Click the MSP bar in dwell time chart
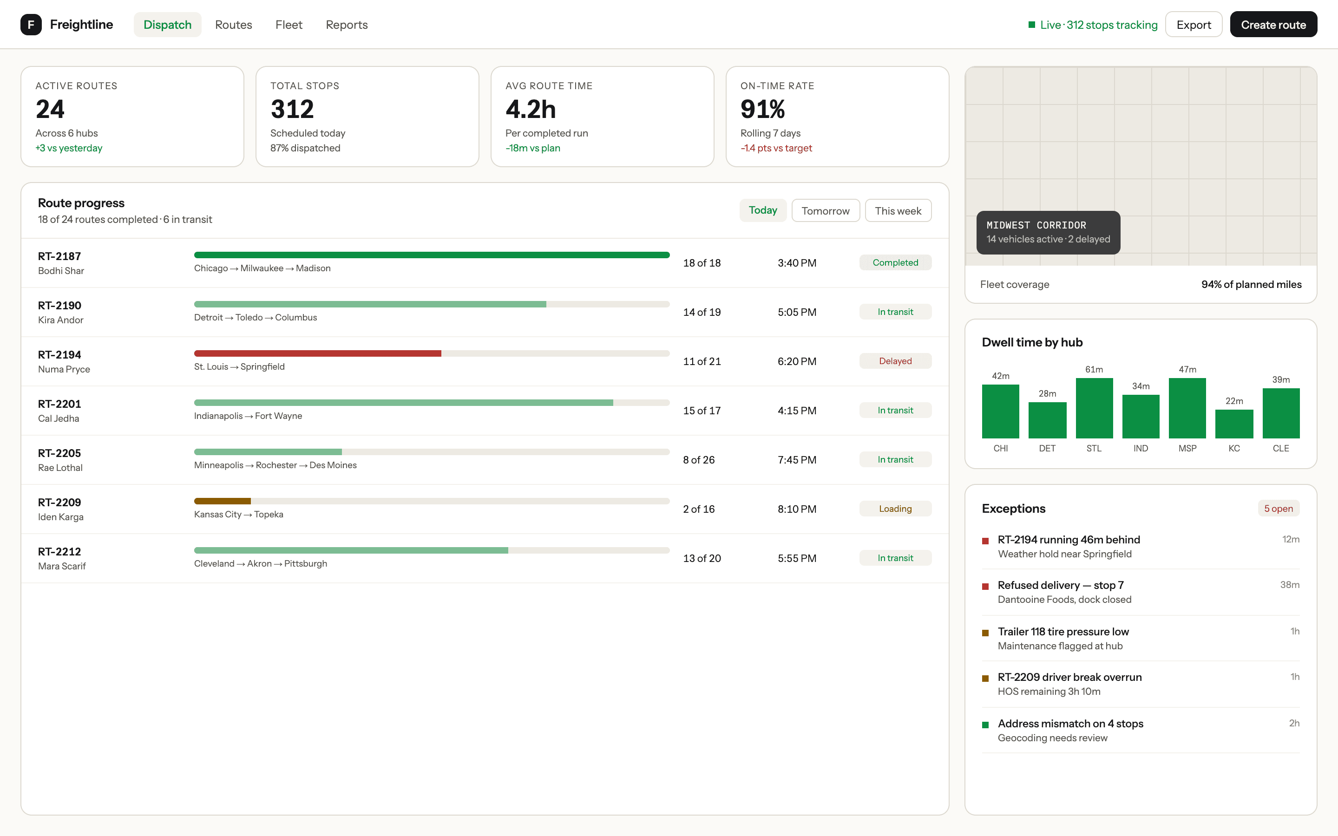This screenshot has height=836, width=1338. [1187, 408]
